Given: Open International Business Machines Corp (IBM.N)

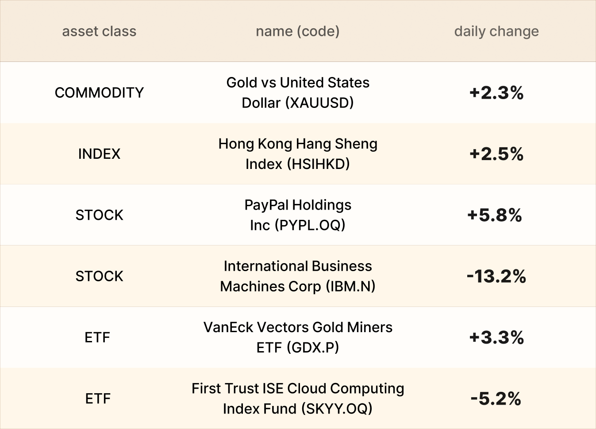Looking at the screenshot, I should click(x=297, y=276).
